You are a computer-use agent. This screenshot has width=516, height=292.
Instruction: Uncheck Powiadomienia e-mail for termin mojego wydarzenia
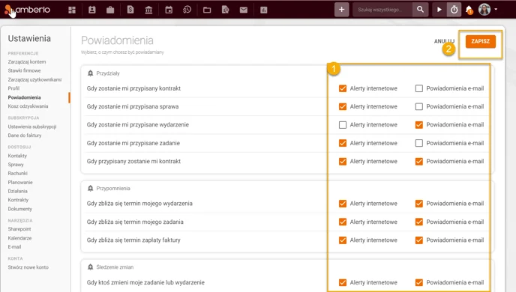pos(419,204)
